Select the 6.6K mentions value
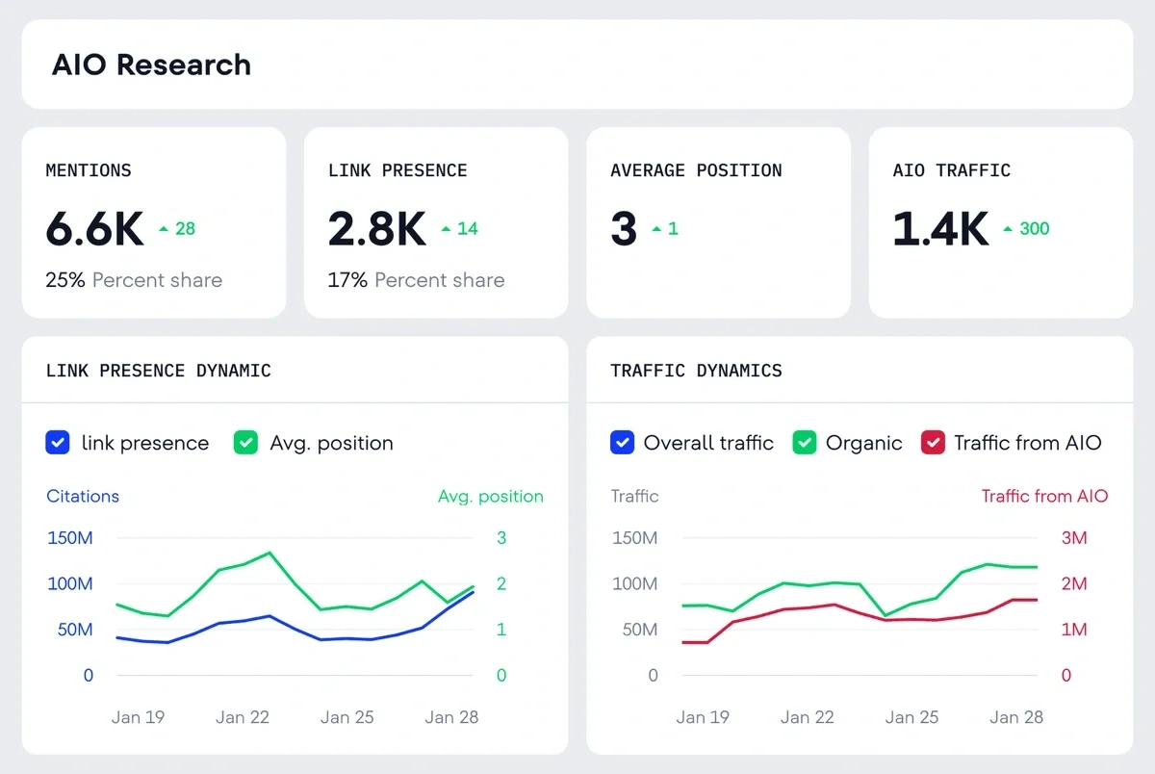 pyautogui.click(x=94, y=229)
